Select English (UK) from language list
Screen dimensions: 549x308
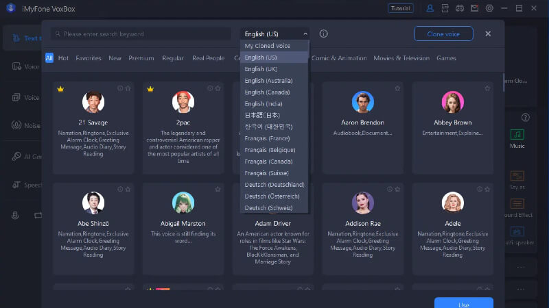(274, 69)
